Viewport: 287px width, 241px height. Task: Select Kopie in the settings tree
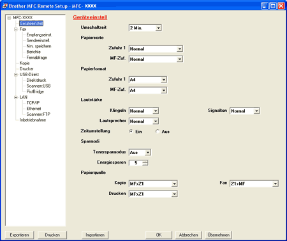[x=25, y=63]
